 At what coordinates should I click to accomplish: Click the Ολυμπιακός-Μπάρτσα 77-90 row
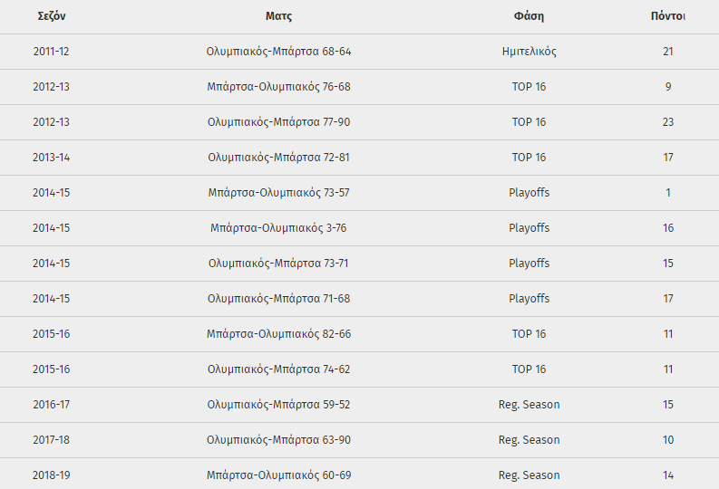359,122
